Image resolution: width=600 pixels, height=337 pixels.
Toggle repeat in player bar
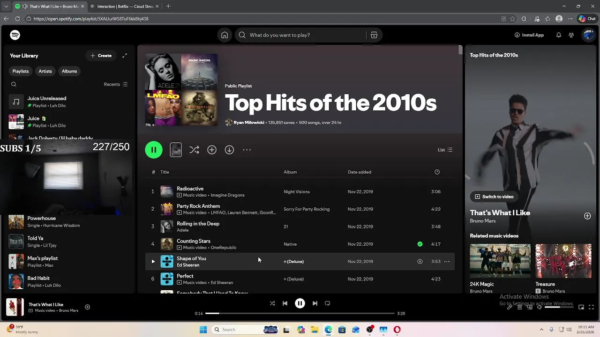point(328,303)
